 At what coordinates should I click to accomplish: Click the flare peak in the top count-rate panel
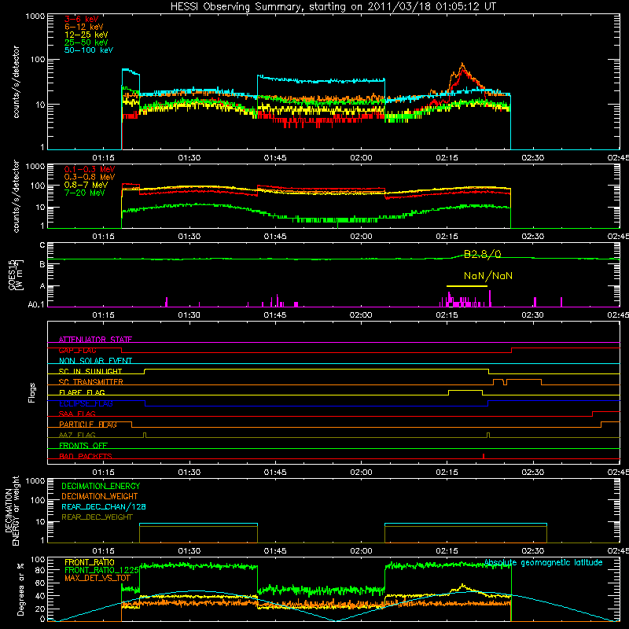click(462, 64)
